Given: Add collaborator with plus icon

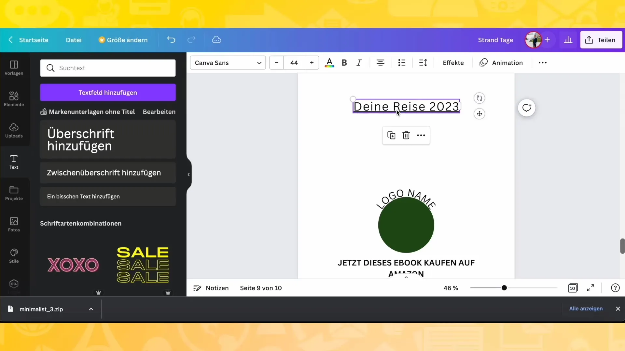Looking at the screenshot, I should click(x=547, y=40).
